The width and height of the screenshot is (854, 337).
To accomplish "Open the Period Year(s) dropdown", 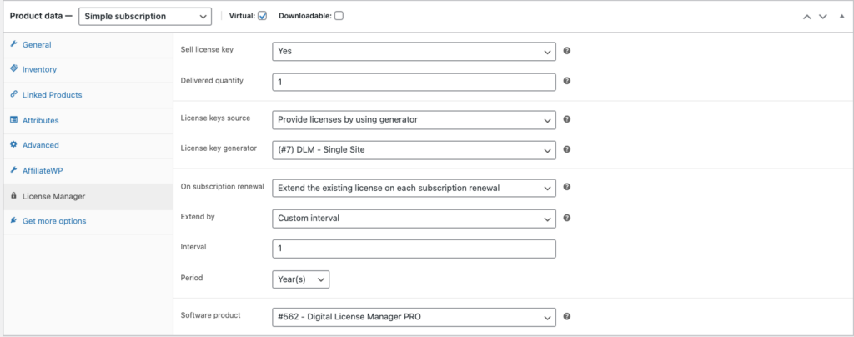I will [x=300, y=279].
